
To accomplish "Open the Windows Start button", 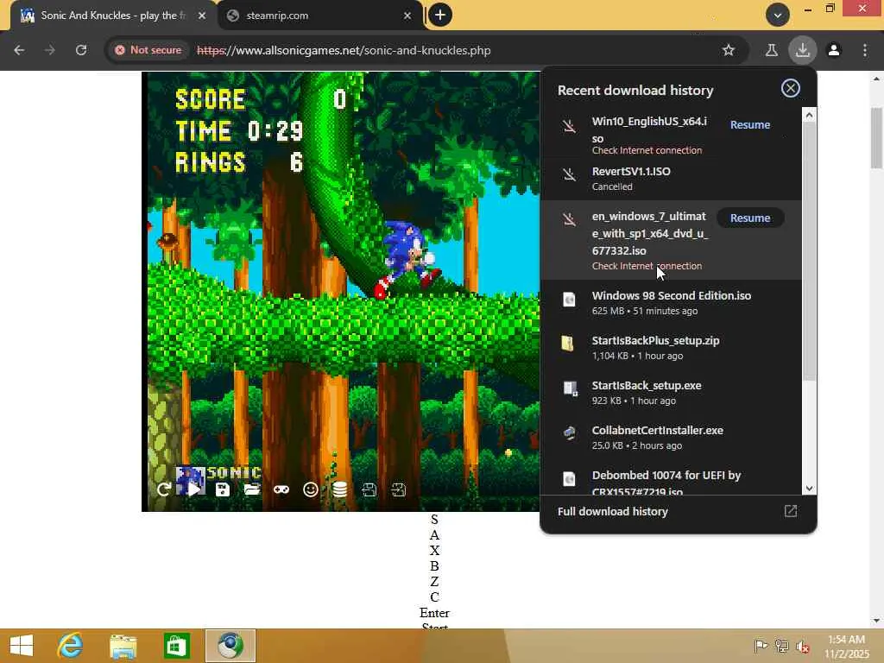I will (22, 646).
